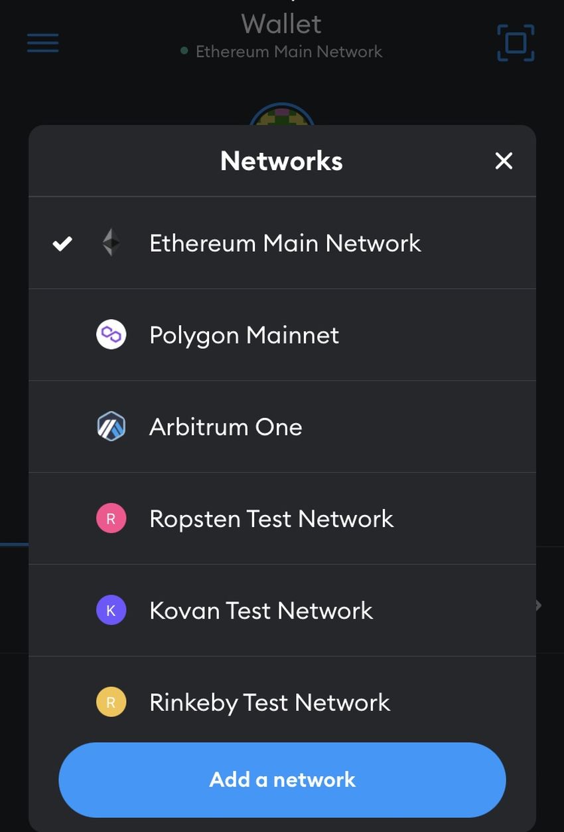Screen dimensions: 564x832
Task: Click the Arbitrum logo icon
Action: tap(111, 427)
